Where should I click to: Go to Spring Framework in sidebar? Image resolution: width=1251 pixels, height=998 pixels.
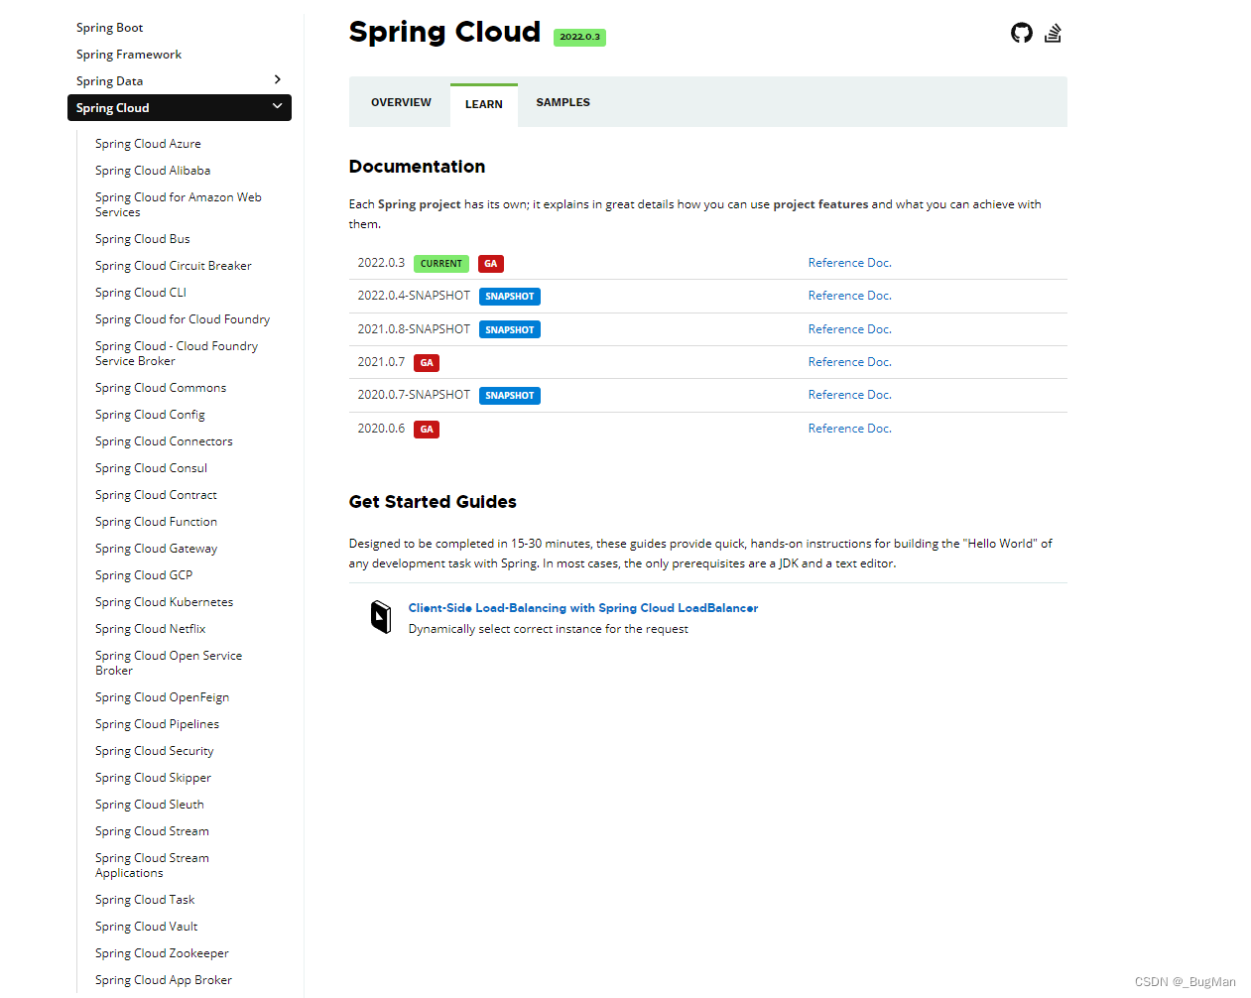coord(129,55)
